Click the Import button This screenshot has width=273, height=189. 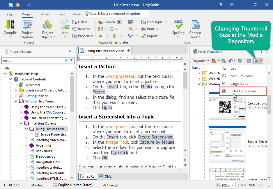149,36
